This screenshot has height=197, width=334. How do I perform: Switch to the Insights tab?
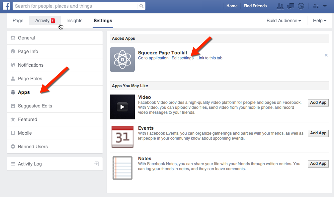coord(74,21)
